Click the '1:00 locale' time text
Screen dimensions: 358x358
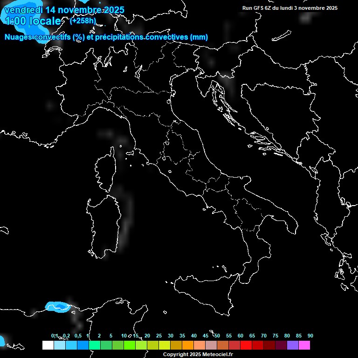pyautogui.click(x=33, y=21)
